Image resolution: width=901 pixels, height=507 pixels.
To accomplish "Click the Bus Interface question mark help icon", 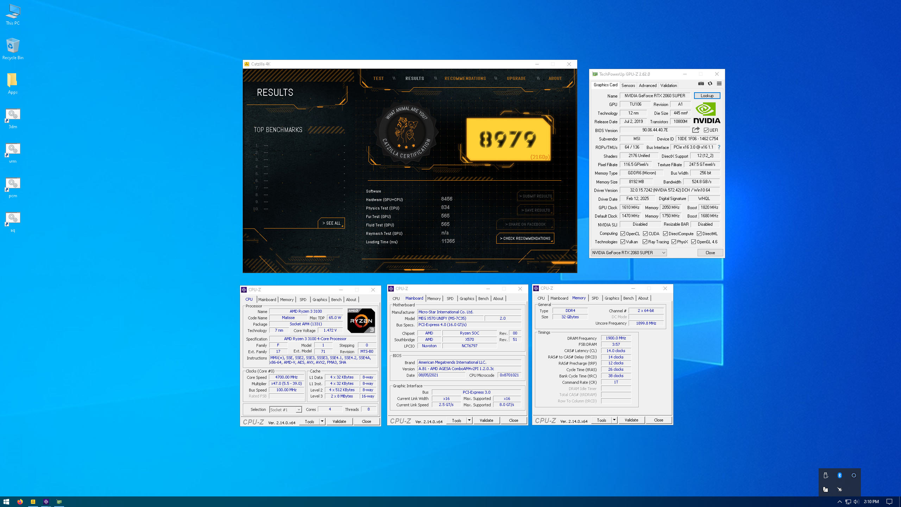I will tap(719, 147).
